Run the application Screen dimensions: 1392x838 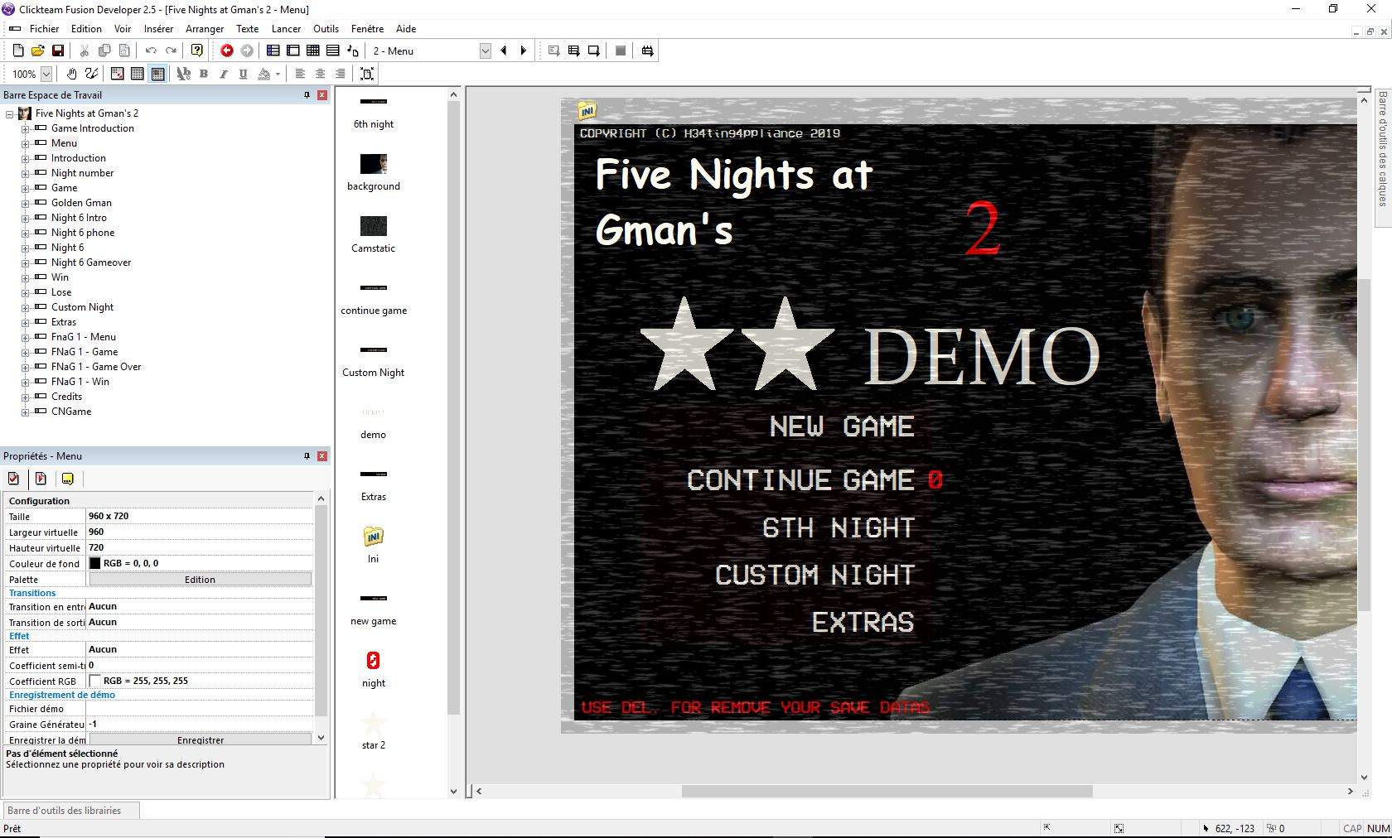click(x=573, y=51)
